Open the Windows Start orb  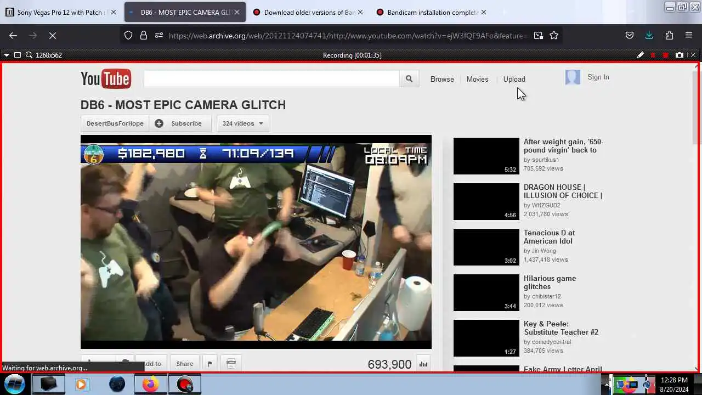point(15,384)
